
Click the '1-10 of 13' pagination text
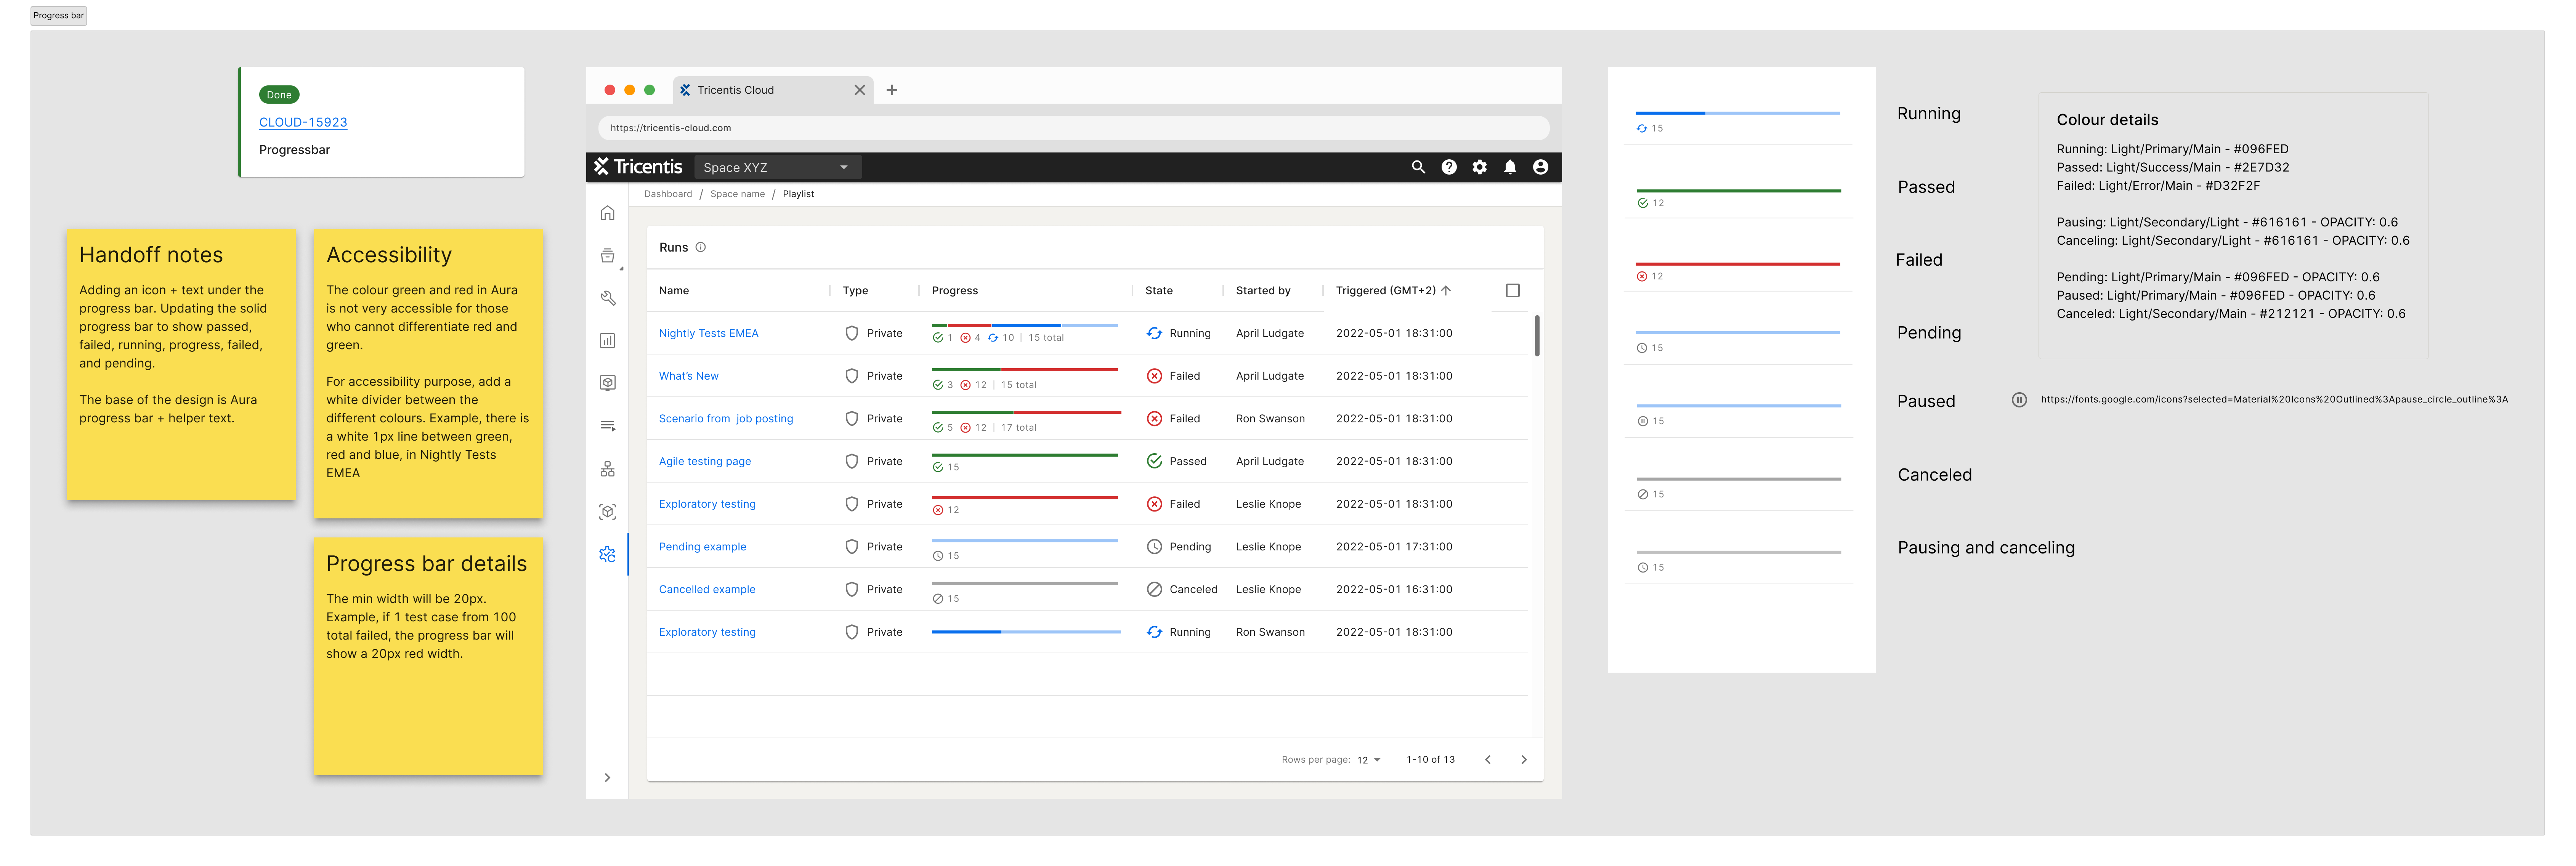pos(1431,760)
